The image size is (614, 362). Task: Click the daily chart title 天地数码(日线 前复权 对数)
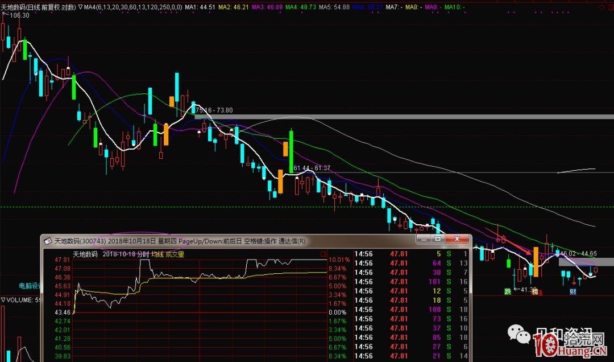coord(39,7)
